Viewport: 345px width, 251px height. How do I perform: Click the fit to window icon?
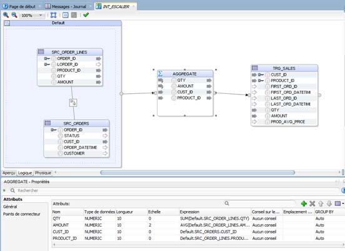[53, 15]
